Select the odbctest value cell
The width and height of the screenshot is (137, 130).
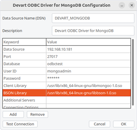tap(88, 64)
